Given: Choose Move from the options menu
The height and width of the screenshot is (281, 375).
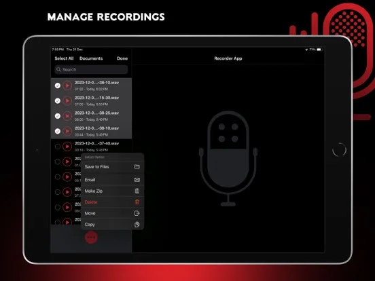Looking at the screenshot, I should point(112,213).
